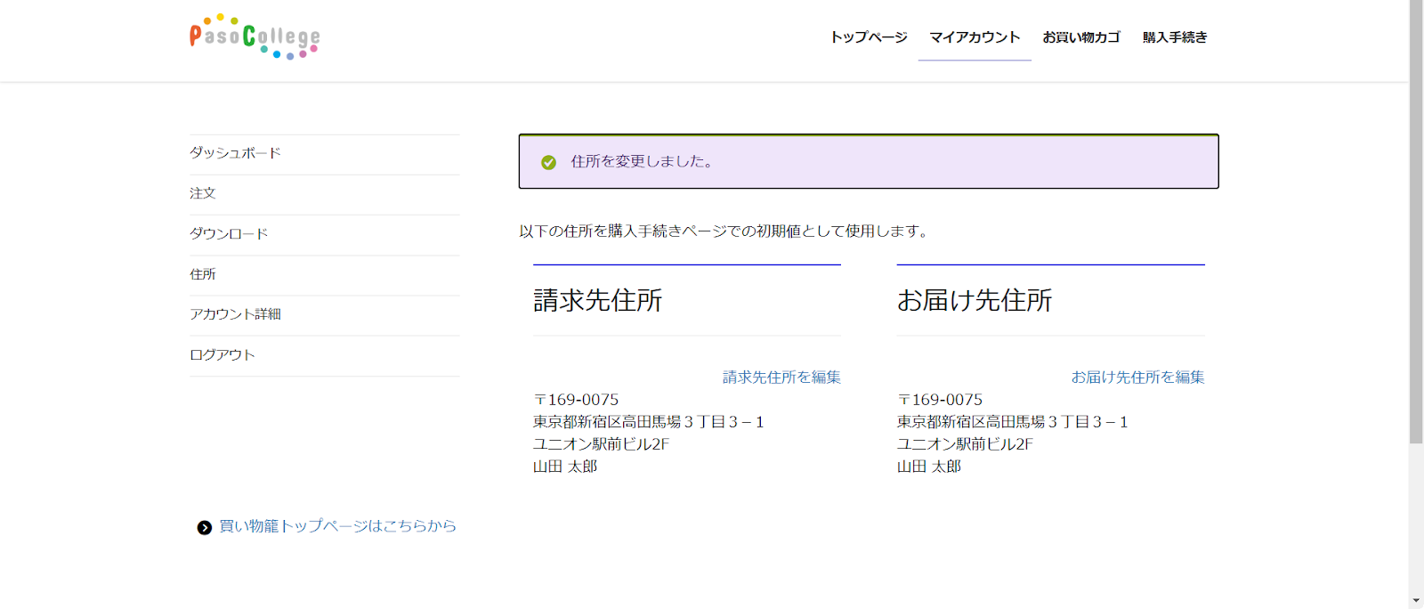Select マイアカウント in the top navigation
1424x609 pixels.
click(975, 37)
